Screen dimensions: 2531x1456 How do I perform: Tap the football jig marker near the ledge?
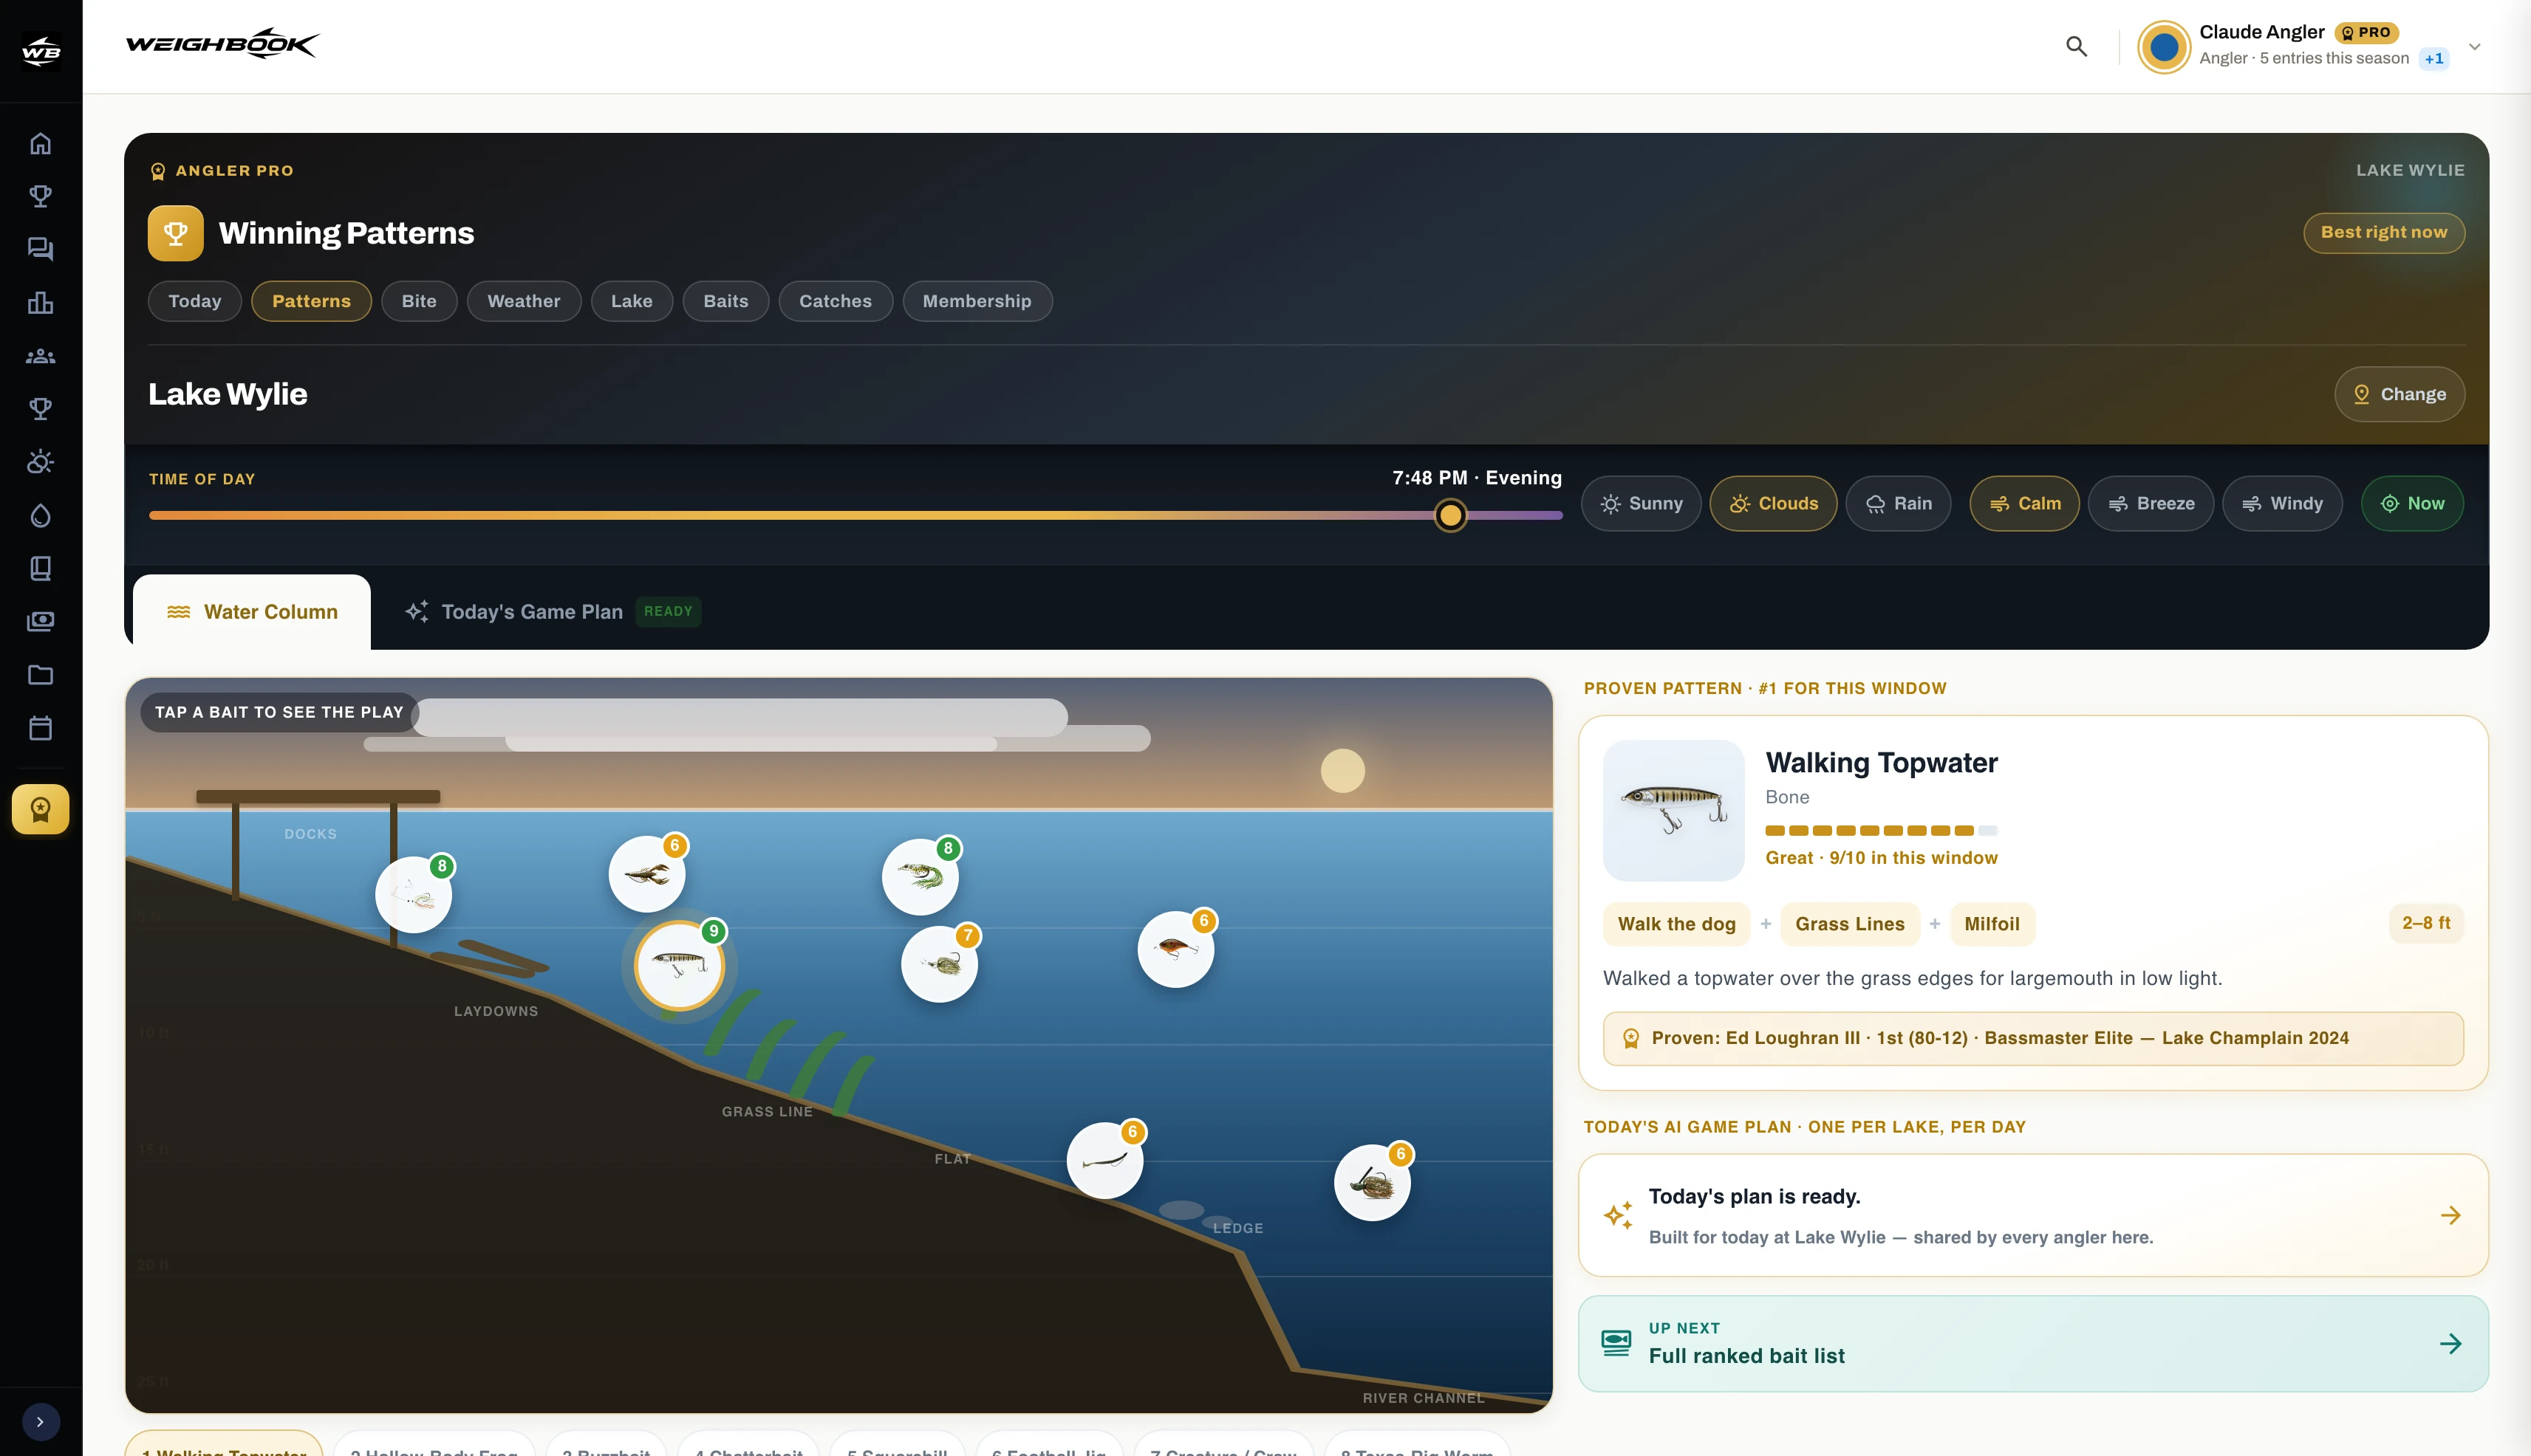1373,1183
